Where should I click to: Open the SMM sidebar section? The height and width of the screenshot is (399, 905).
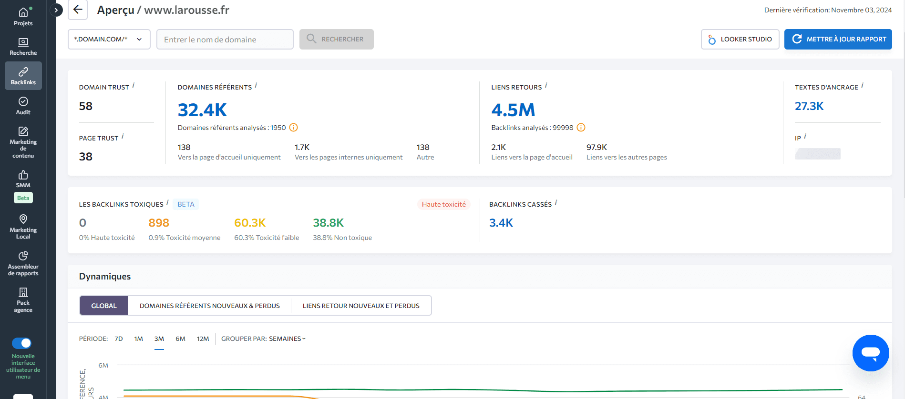click(23, 179)
